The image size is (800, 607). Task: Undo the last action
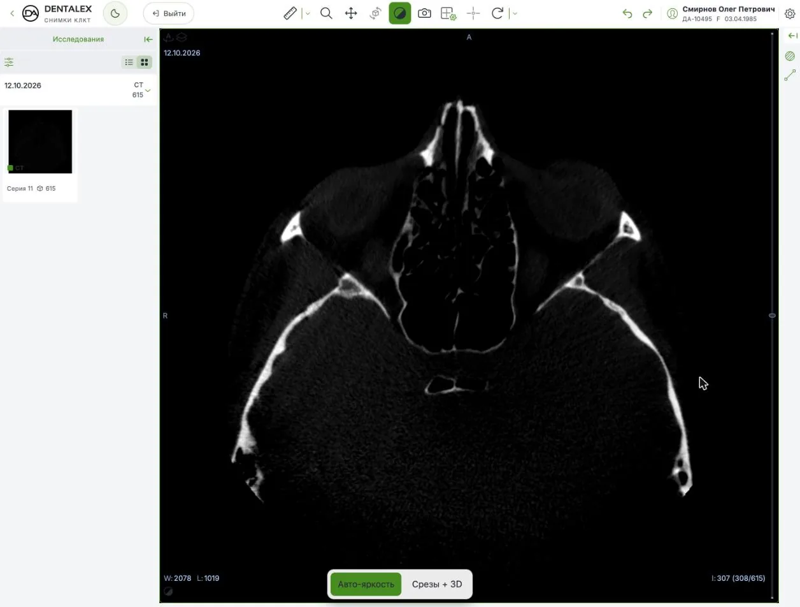coord(627,13)
